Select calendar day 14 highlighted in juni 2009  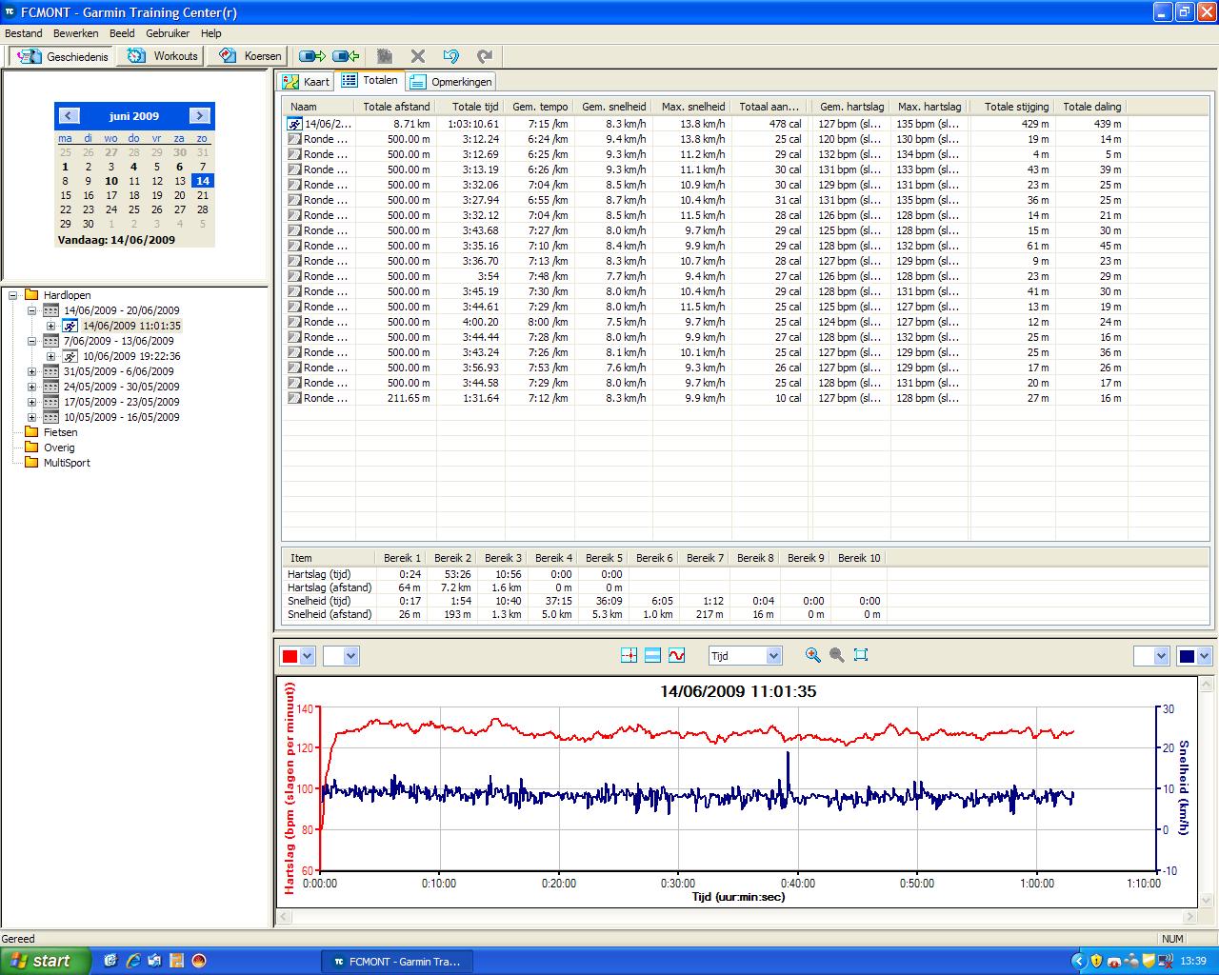203,181
